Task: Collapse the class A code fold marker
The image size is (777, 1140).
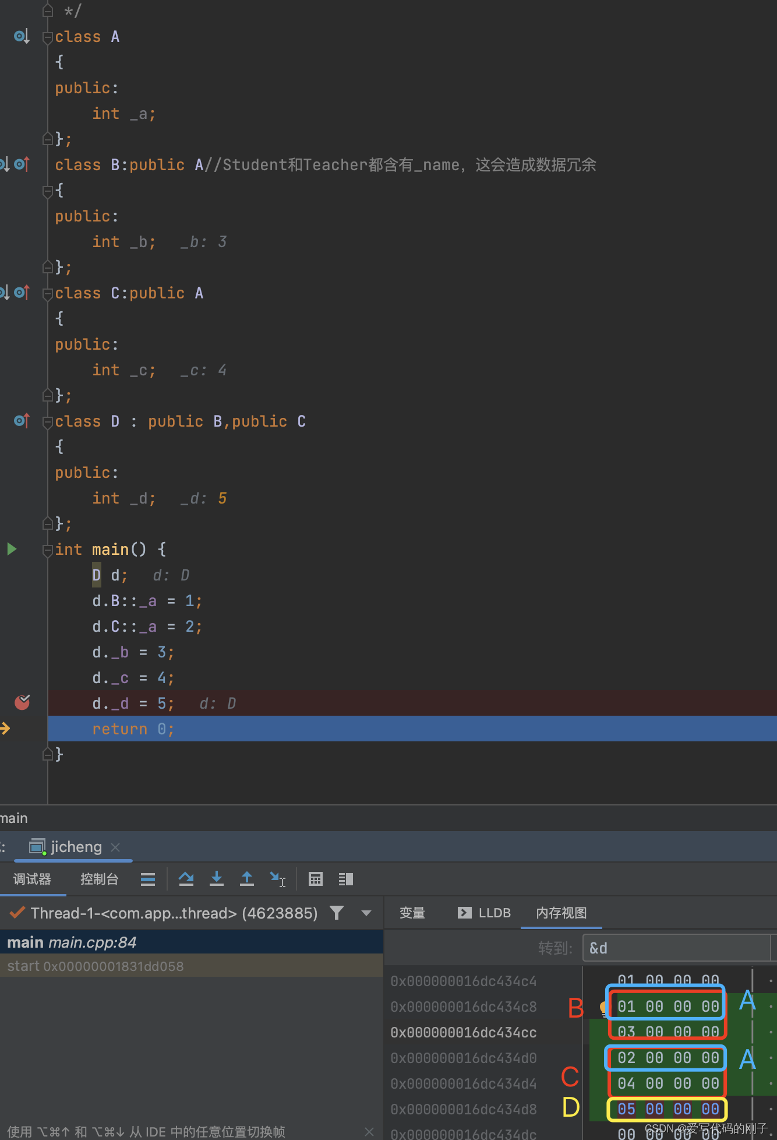Action: click(x=48, y=37)
